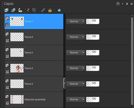Click the link layers chain icon

pyautogui.click(x=43, y=10)
